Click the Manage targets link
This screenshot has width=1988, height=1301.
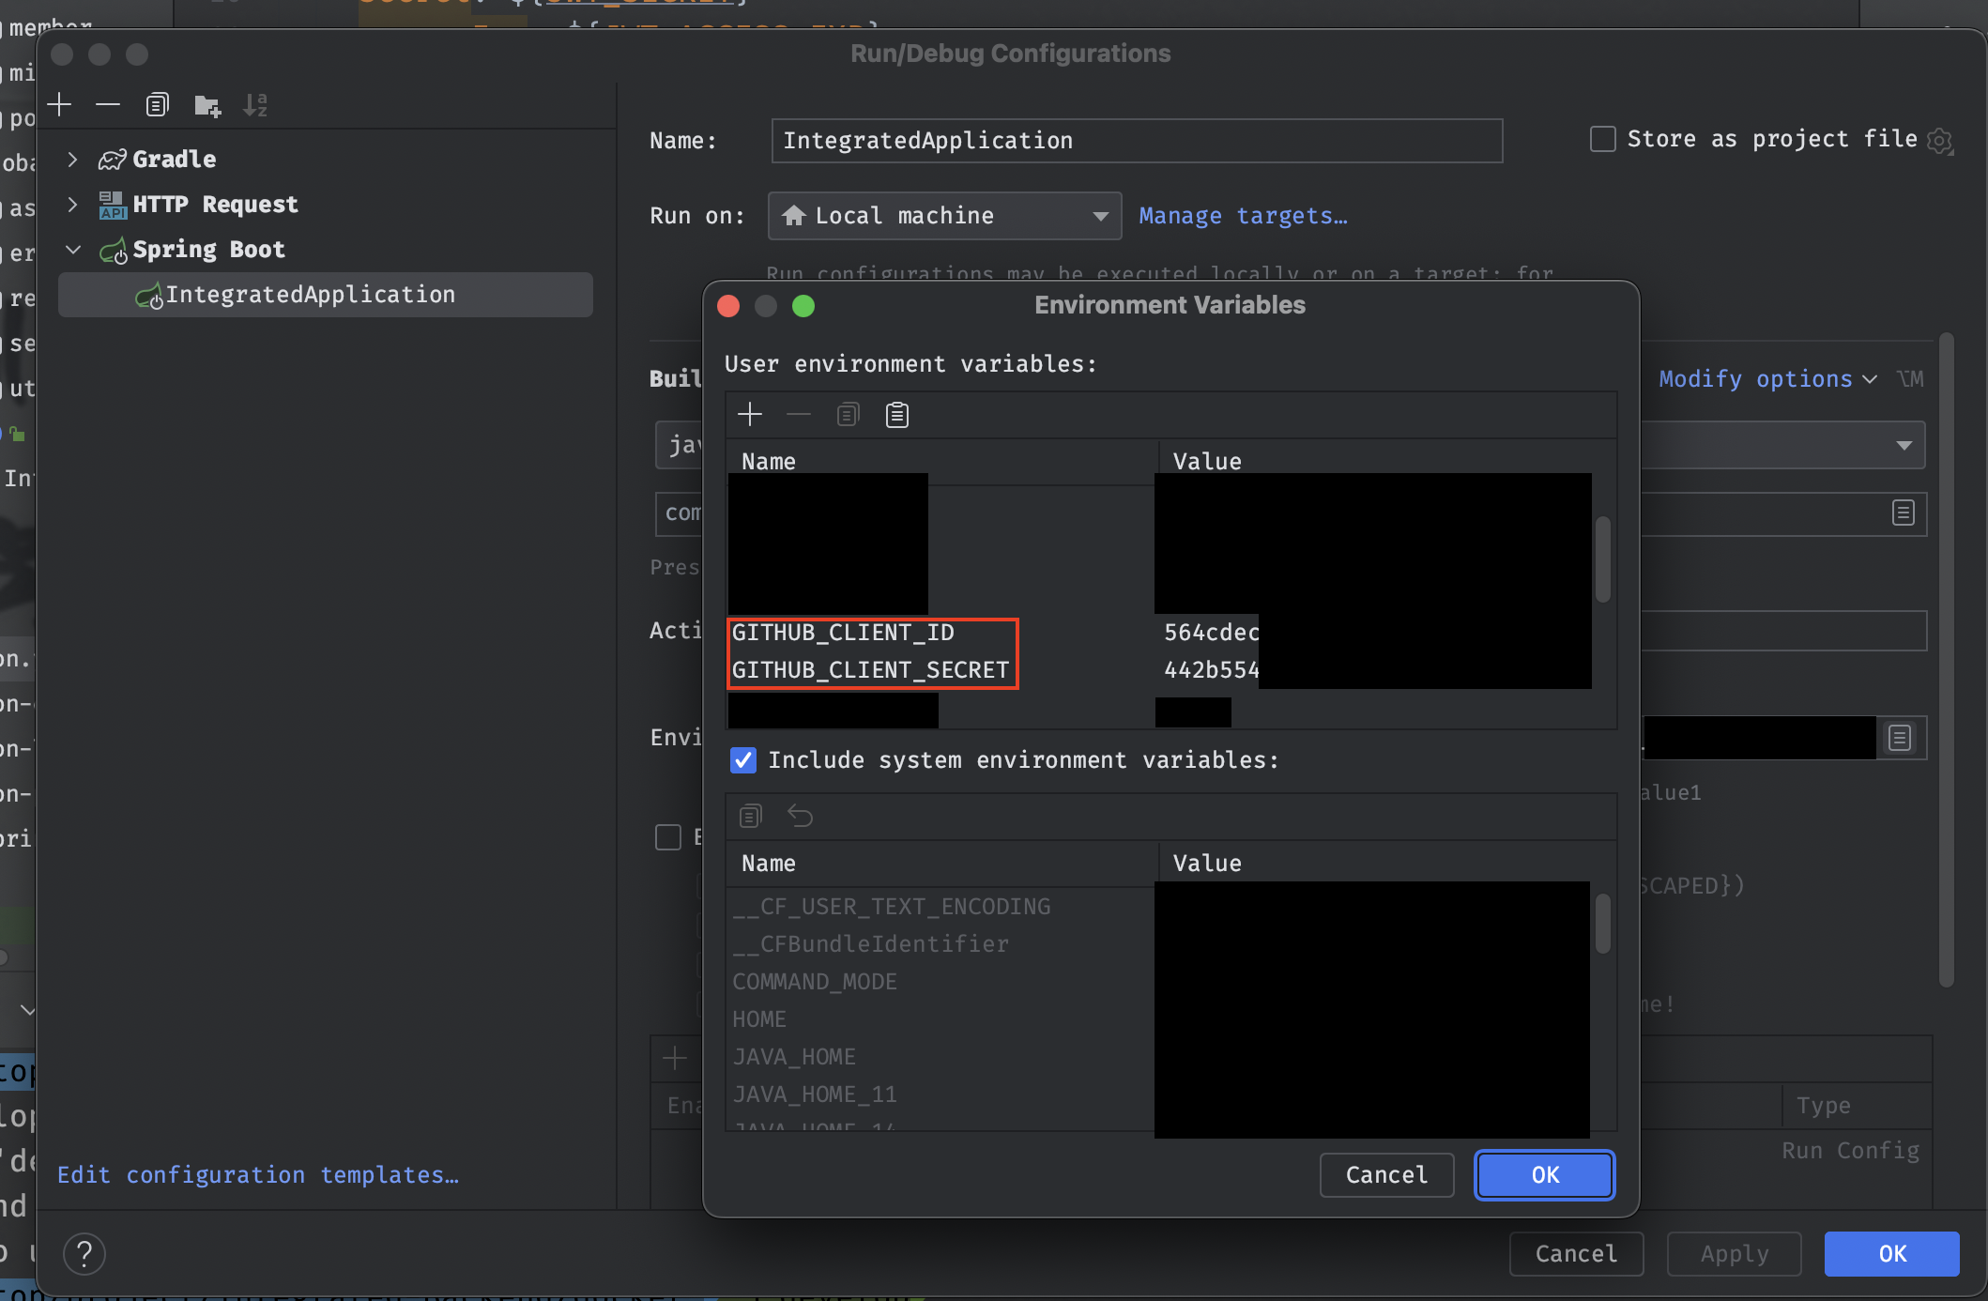pyautogui.click(x=1243, y=216)
